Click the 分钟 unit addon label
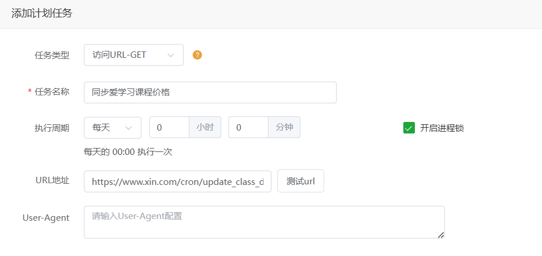542x256 pixels. coord(284,128)
